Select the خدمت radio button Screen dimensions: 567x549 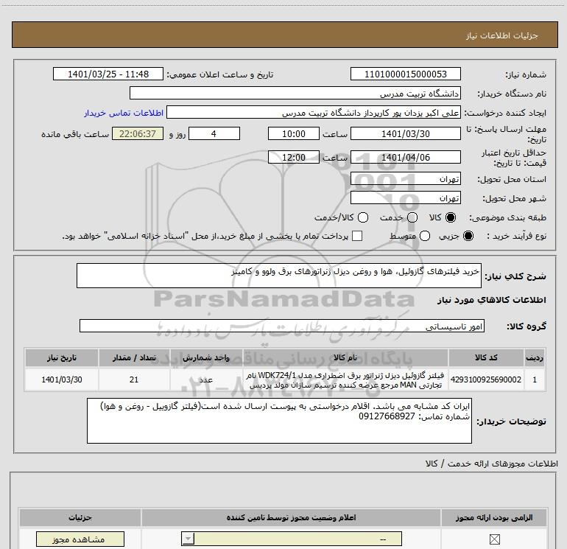click(412, 217)
